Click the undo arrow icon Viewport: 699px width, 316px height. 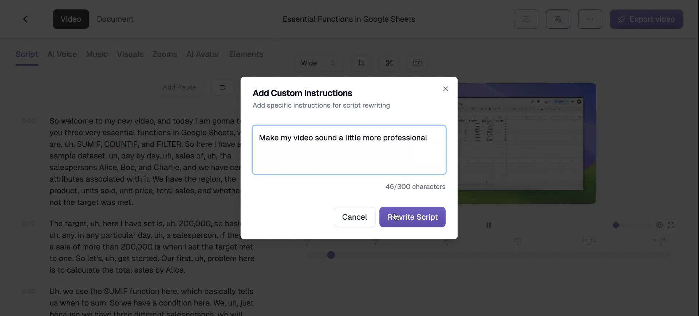coord(222,87)
